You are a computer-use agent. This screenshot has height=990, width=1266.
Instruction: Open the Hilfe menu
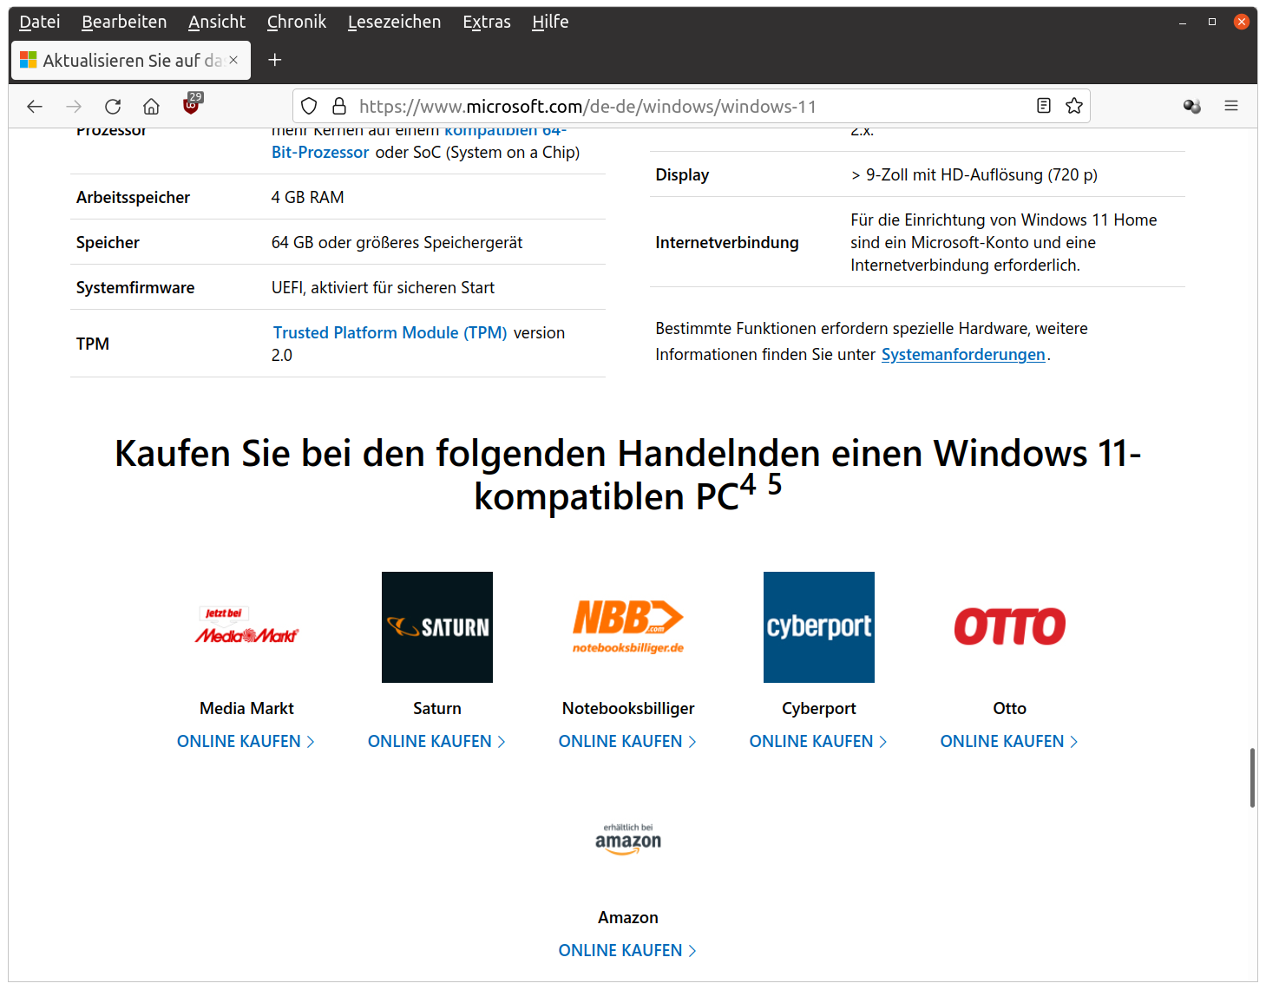click(550, 22)
